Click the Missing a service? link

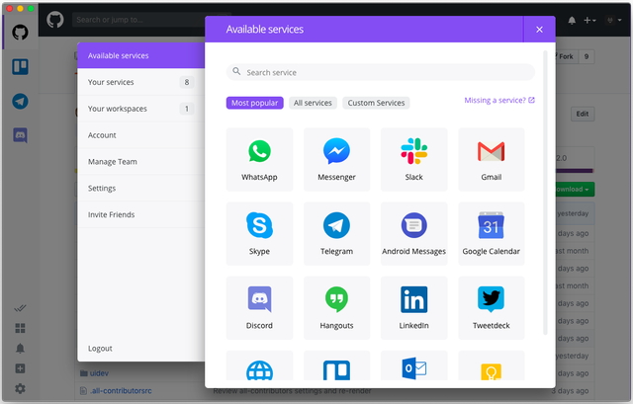coord(499,101)
